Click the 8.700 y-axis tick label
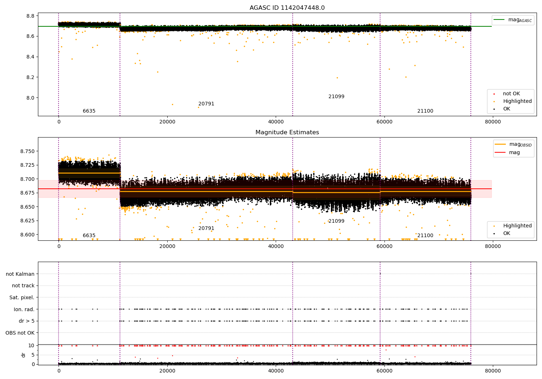The width and height of the screenshot is (542, 379). pyautogui.click(x=27, y=179)
